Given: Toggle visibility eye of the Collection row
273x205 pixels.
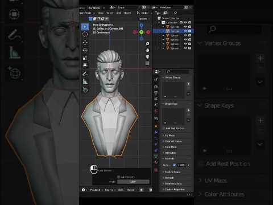Looking at the screenshot, I should pos(185,22).
